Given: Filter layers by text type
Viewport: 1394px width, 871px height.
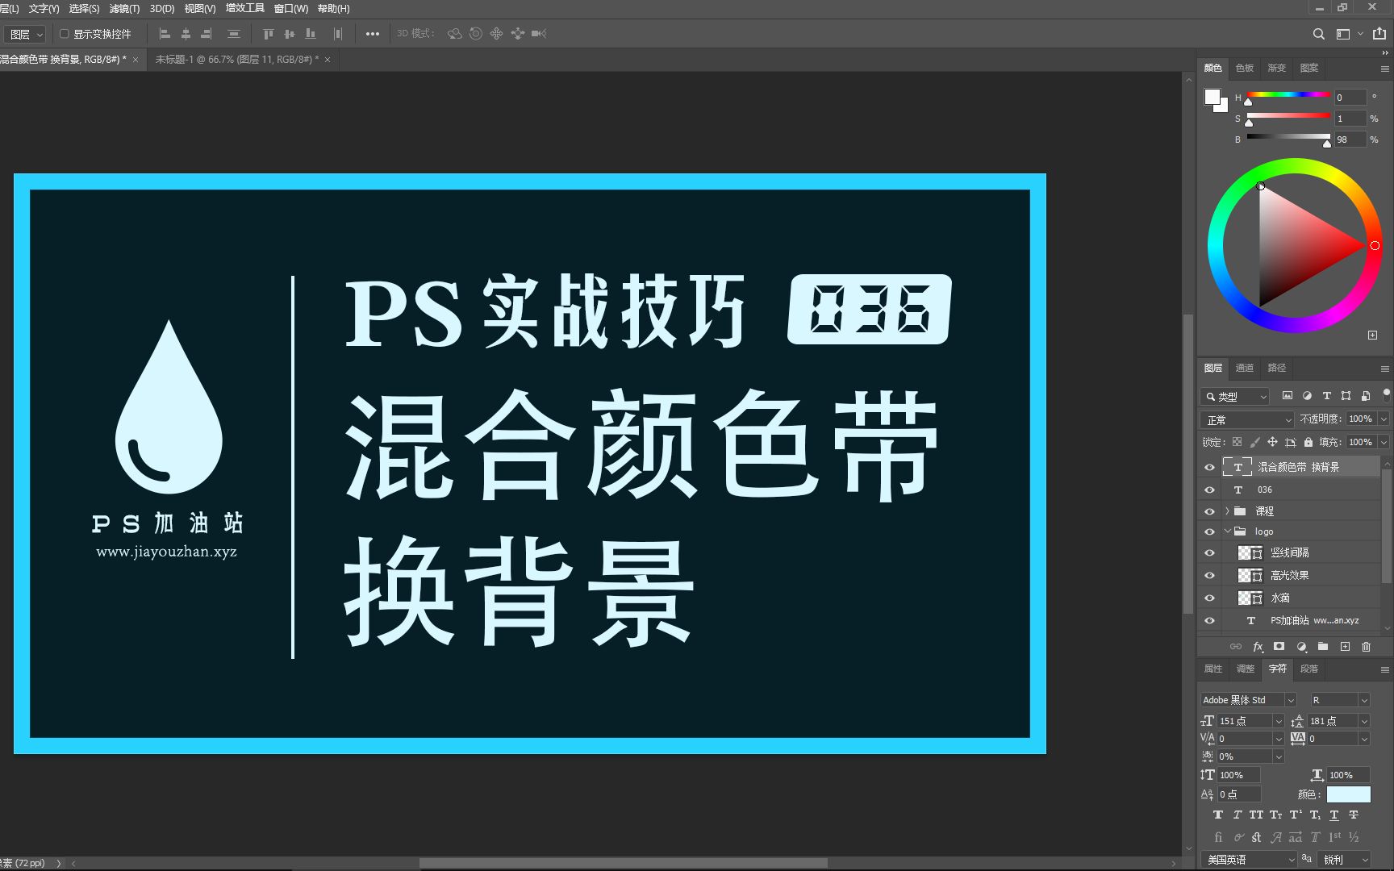Looking at the screenshot, I should (x=1326, y=396).
